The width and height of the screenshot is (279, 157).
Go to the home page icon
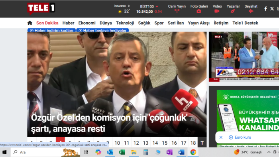(30, 23)
